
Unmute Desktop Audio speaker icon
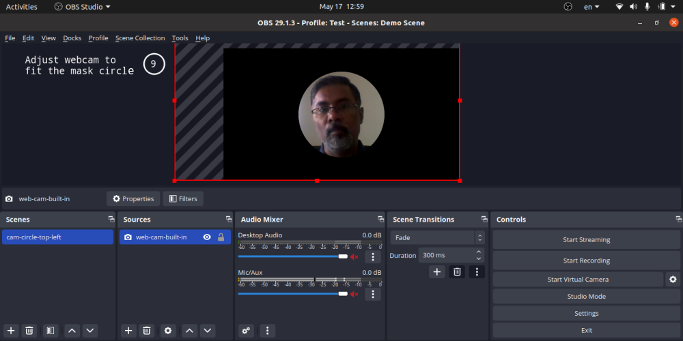click(x=354, y=256)
